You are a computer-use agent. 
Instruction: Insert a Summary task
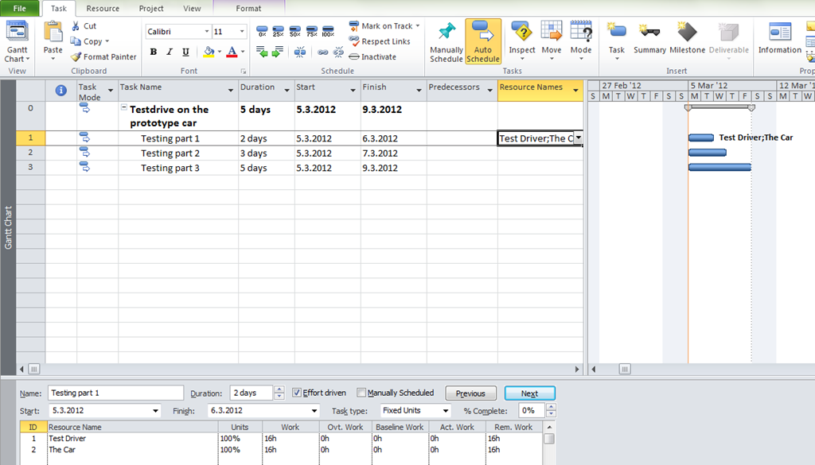[649, 33]
